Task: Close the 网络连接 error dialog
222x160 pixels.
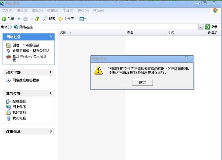Action: (x=186, y=58)
